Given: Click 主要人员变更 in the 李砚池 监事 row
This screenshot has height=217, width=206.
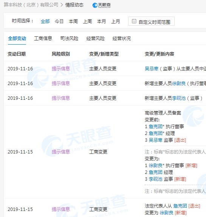Looking at the screenshot, I should (103, 98).
